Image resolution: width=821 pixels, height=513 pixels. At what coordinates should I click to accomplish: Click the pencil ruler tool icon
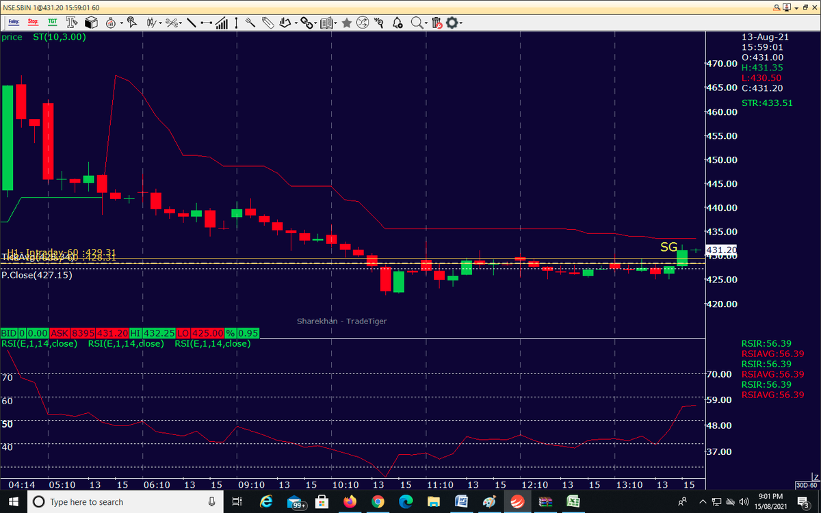(268, 23)
